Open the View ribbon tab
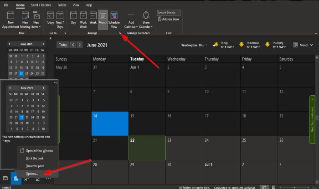The image size is (319, 189). pyautogui.click(x=76, y=5)
